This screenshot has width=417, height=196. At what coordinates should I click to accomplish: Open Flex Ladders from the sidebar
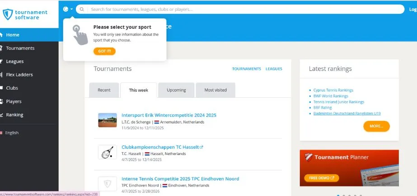(19, 74)
